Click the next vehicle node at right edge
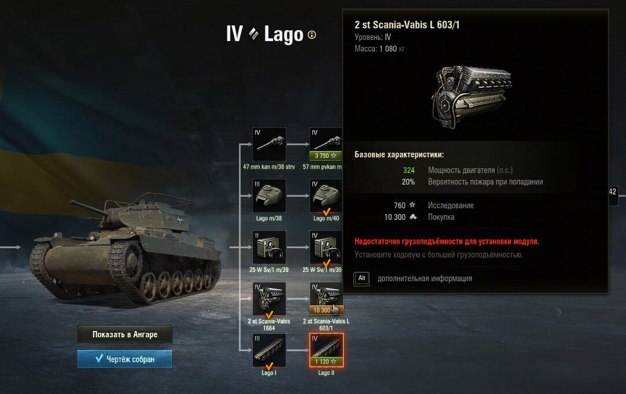The height and width of the screenshot is (394, 626). pos(613,194)
